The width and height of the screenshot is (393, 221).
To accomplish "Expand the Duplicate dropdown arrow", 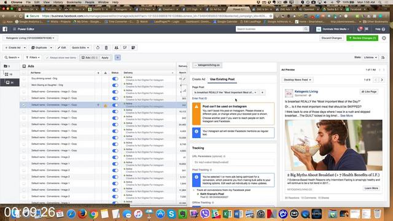I will click(51, 48).
